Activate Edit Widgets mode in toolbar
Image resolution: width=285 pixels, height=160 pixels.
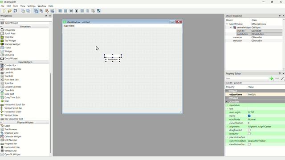tap(36, 11)
